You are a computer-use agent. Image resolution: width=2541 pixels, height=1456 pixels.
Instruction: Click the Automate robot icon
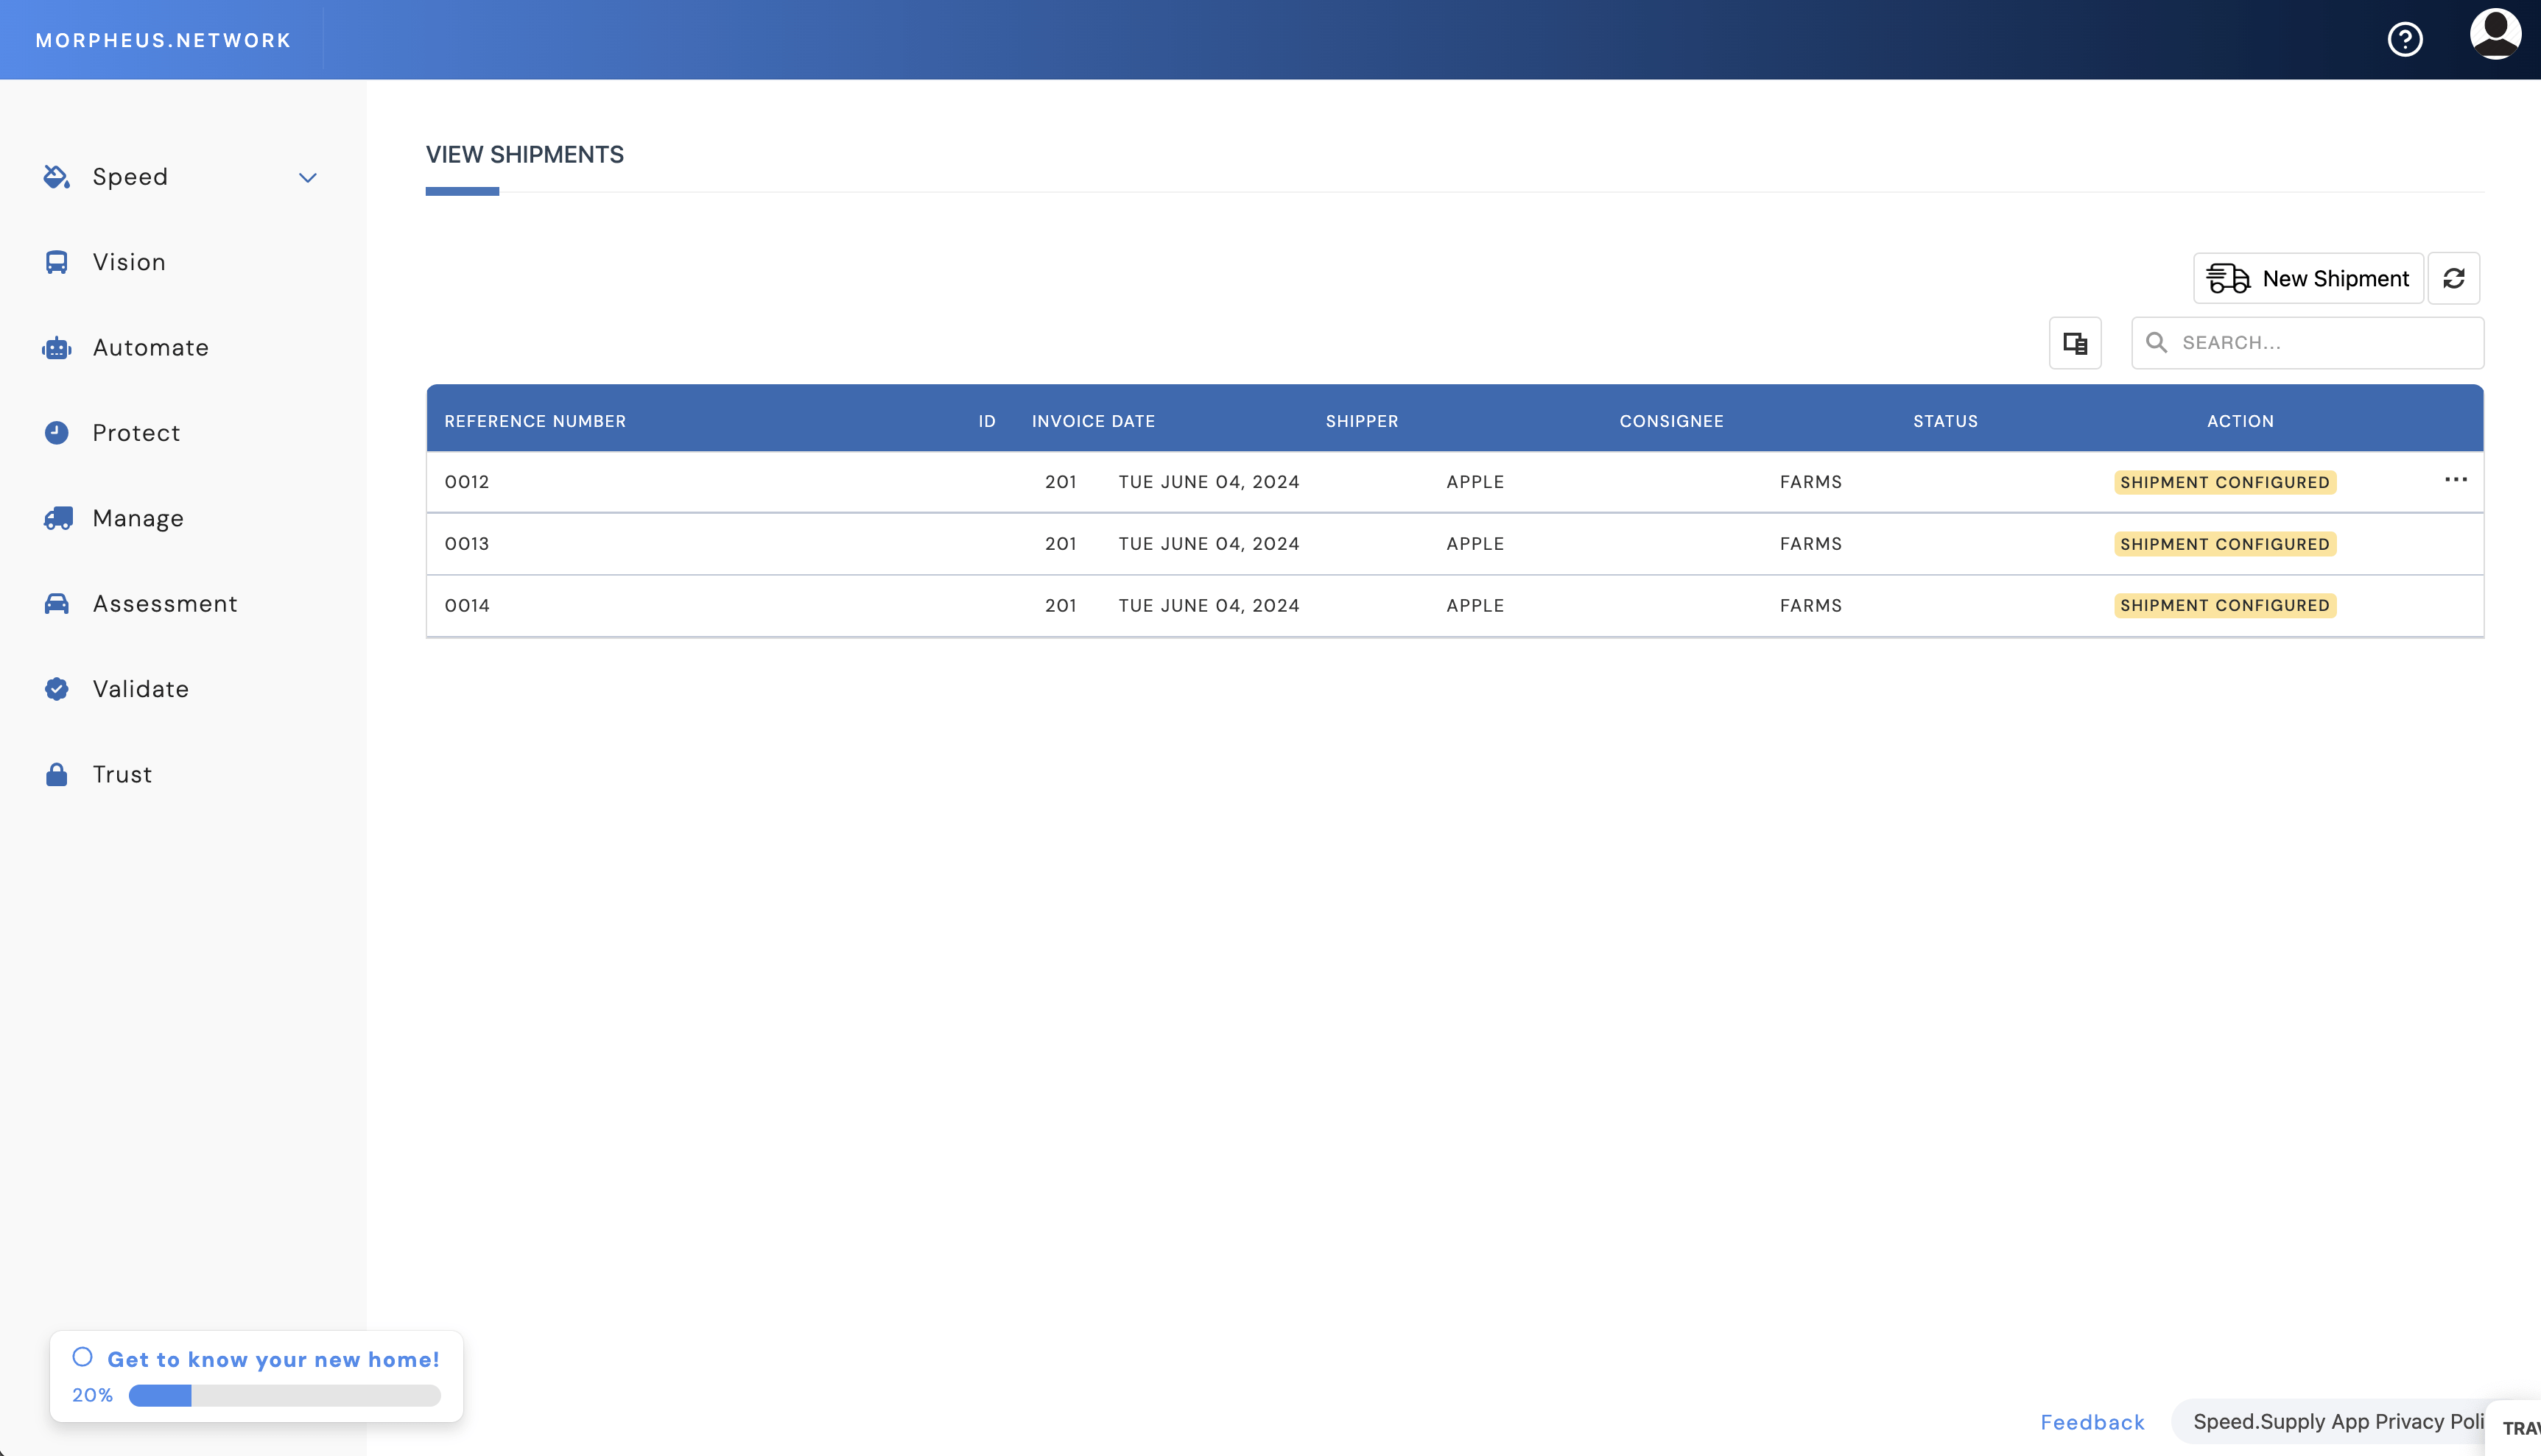point(56,348)
